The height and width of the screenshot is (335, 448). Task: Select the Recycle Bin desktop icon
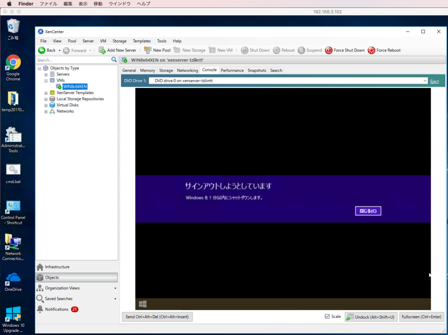coord(13,29)
